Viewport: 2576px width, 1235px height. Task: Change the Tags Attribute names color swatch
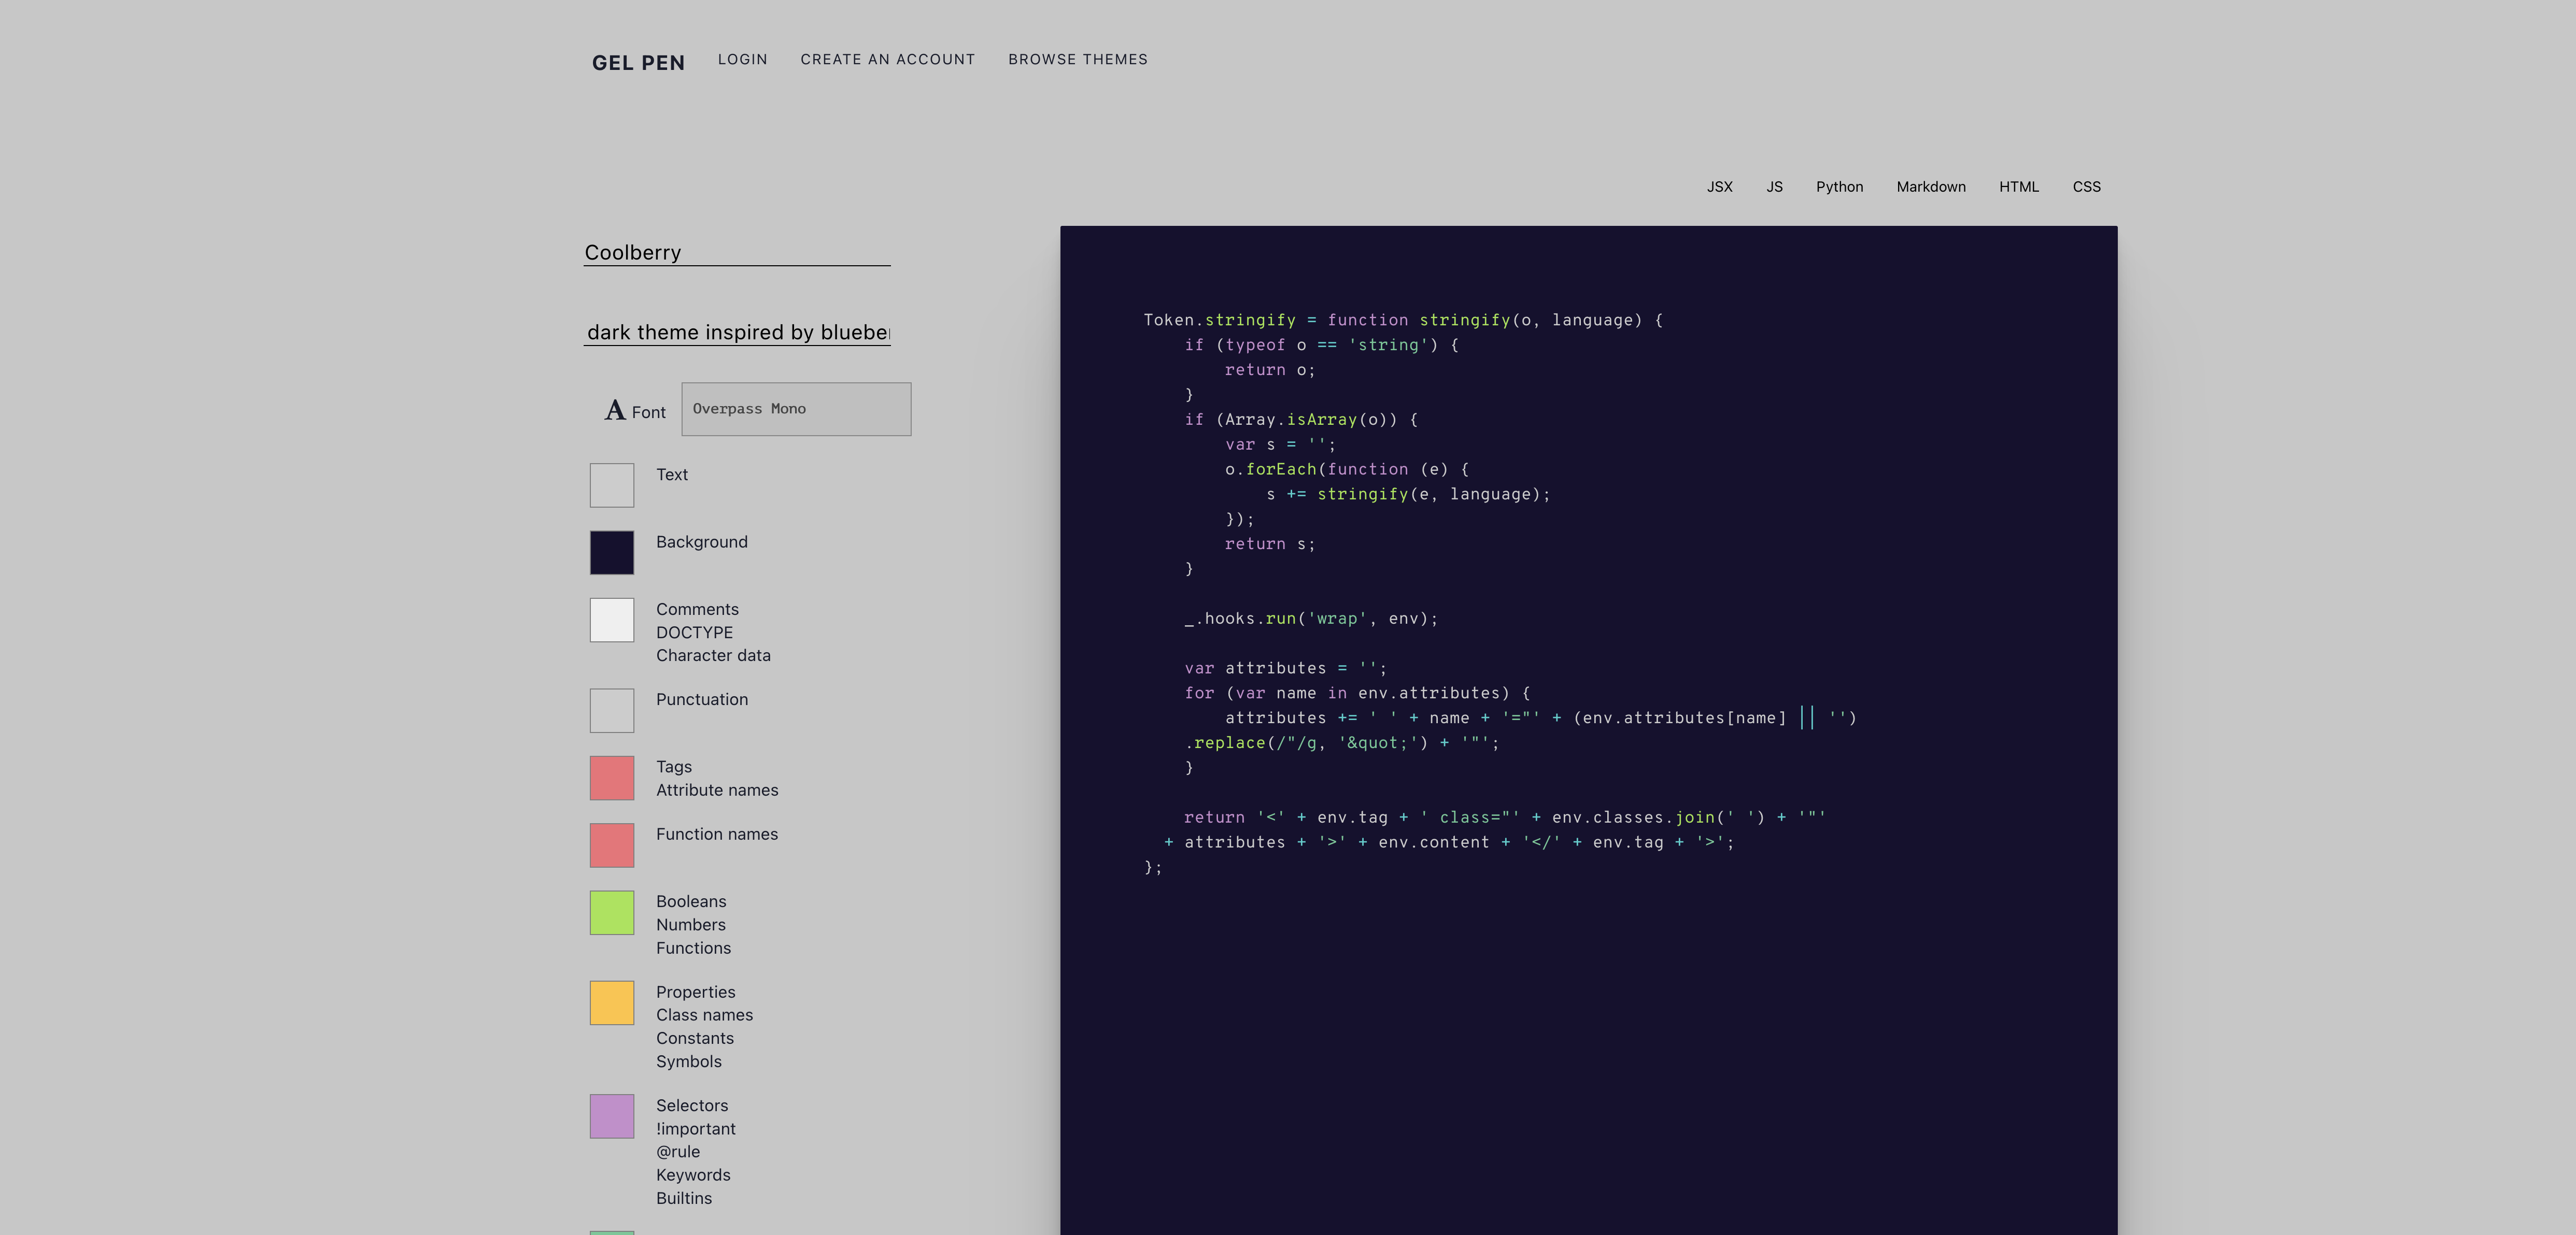point(612,778)
